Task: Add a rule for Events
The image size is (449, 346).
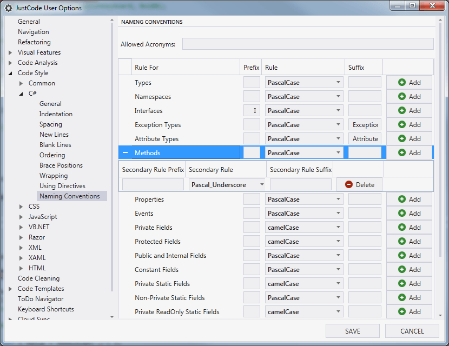Action: [409, 213]
